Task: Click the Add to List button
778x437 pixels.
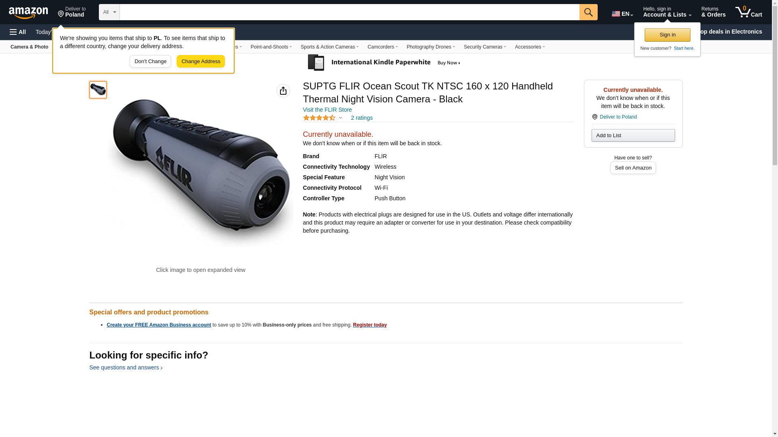Action: pos(633,135)
